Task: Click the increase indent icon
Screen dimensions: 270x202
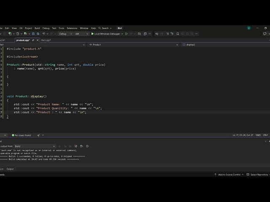Action: tap(172, 34)
